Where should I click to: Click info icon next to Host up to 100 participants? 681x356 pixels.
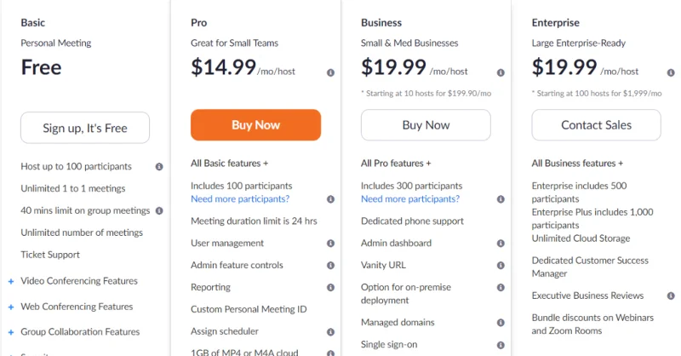[x=159, y=167]
